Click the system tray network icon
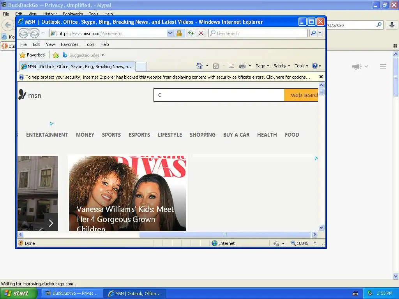This screenshot has width=399, height=299. (x=370, y=293)
